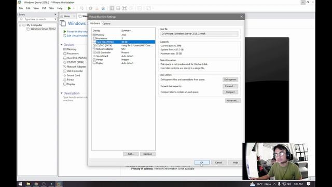Click USB Controller in VM summary
332x187 pixels.
(x=73, y=71)
